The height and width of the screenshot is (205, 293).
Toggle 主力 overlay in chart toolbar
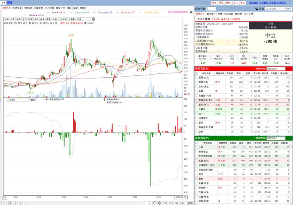coord(25,19)
